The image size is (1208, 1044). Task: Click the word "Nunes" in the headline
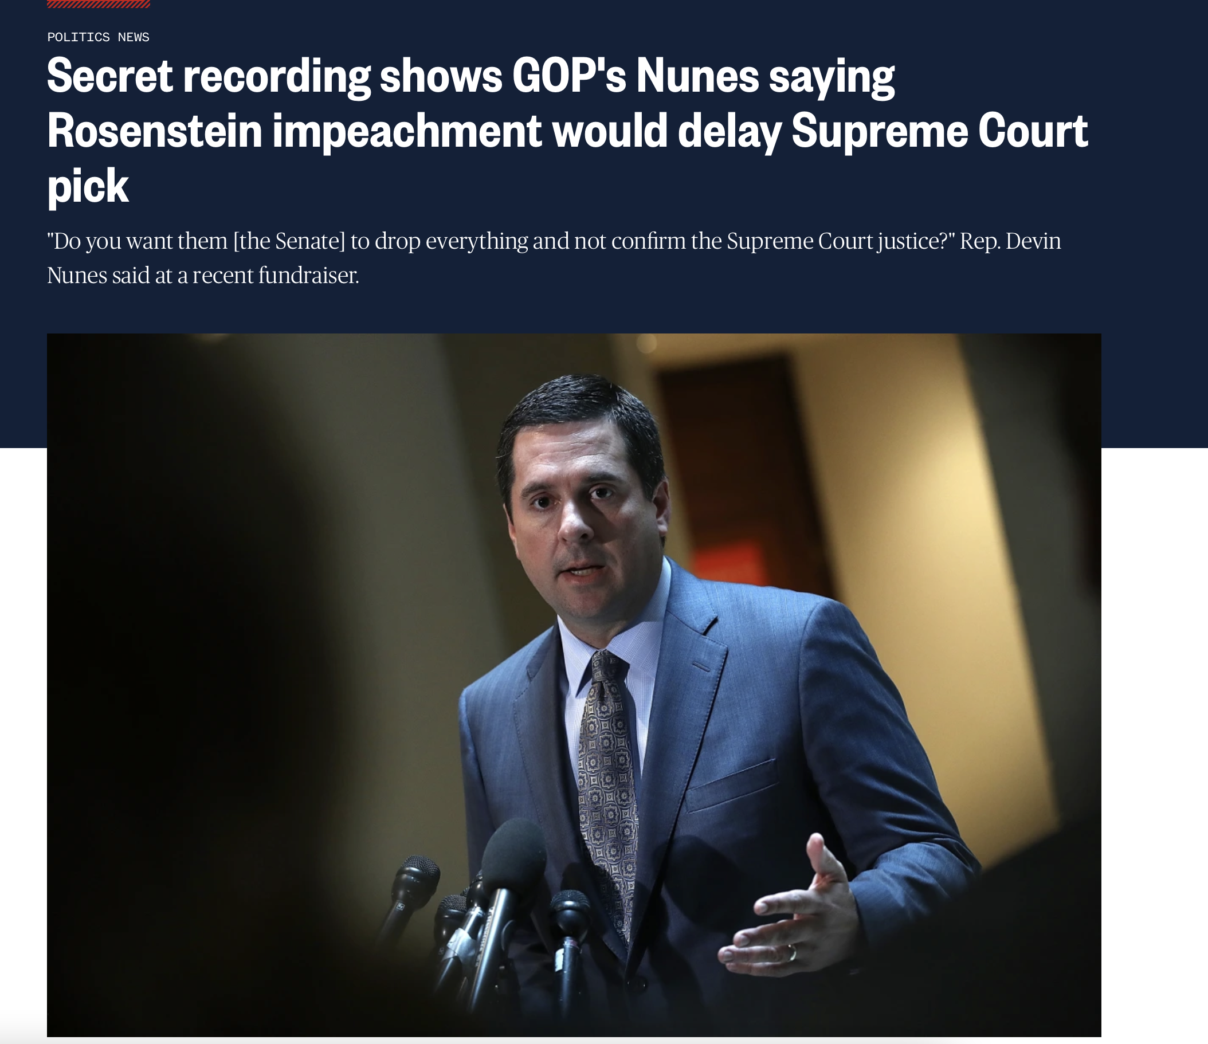click(697, 76)
